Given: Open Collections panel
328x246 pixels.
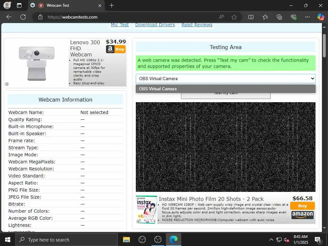Looking at the screenshot, I should [279, 17].
